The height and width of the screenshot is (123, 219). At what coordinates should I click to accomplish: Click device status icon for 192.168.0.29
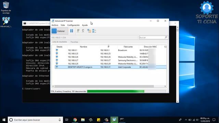[57, 64]
